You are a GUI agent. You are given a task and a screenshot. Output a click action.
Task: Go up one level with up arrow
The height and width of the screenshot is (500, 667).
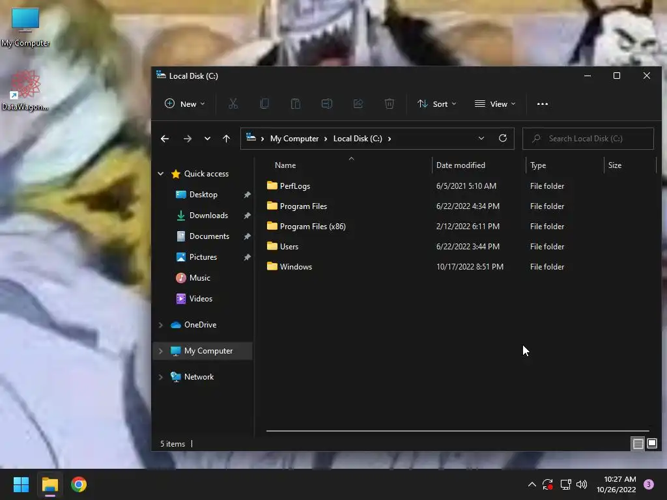click(x=226, y=139)
